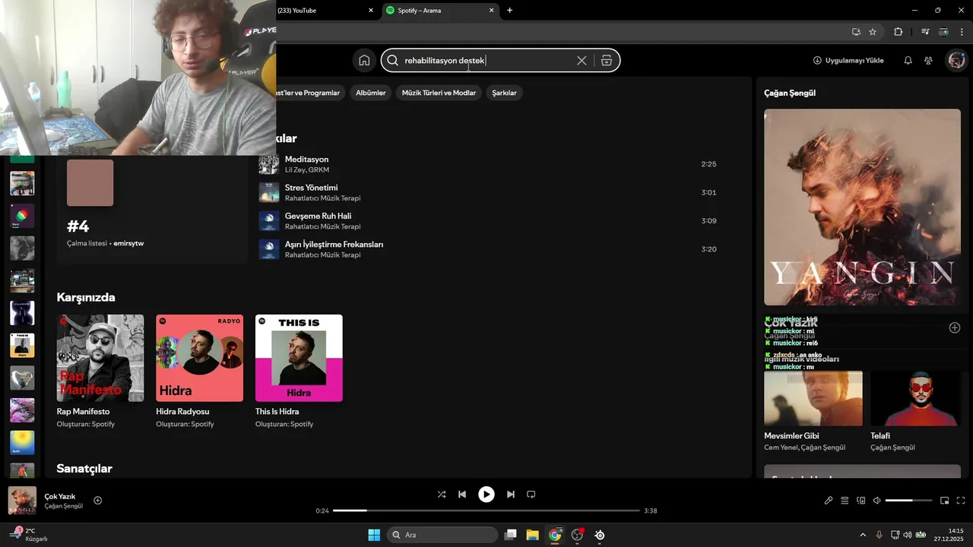Open Çağan Şengül artist in player bar
Image resolution: width=973 pixels, height=547 pixels.
click(x=64, y=506)
